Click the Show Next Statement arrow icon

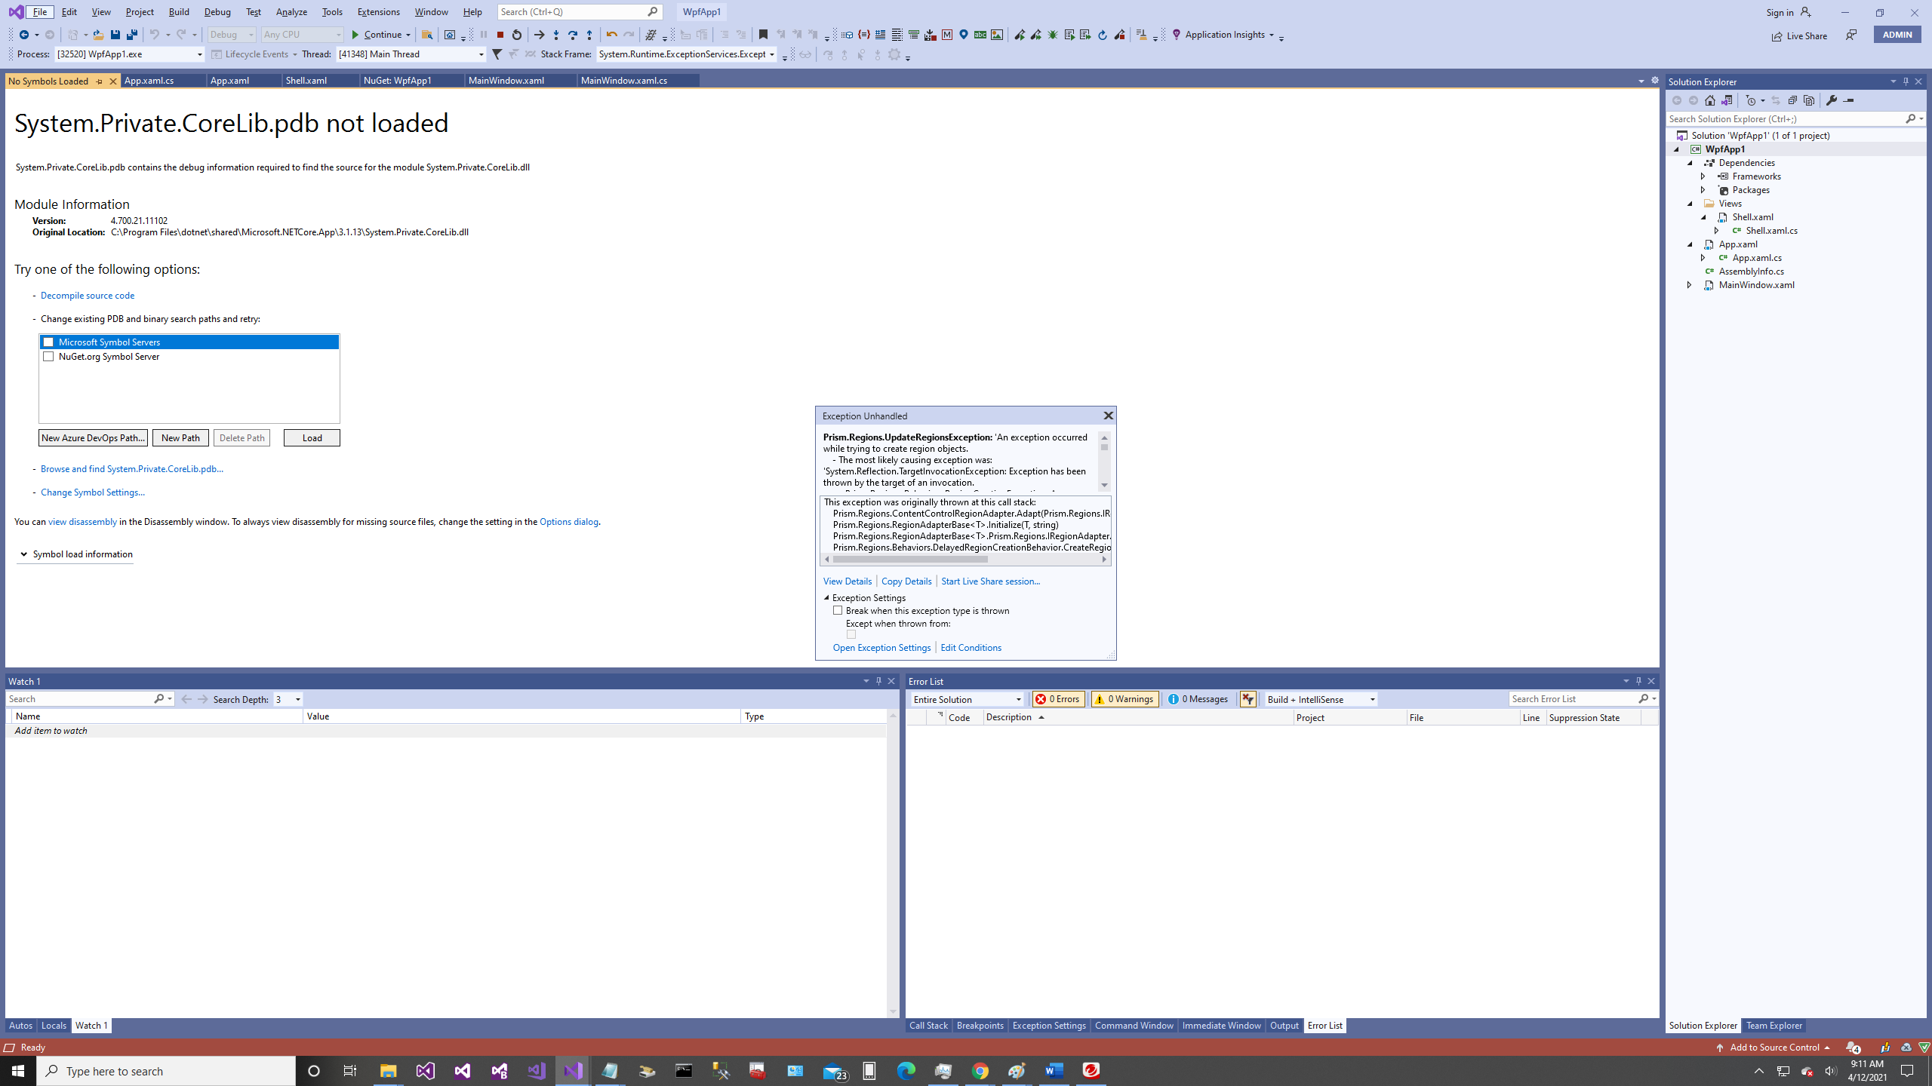pyautogui.click(x=540, y=35)
